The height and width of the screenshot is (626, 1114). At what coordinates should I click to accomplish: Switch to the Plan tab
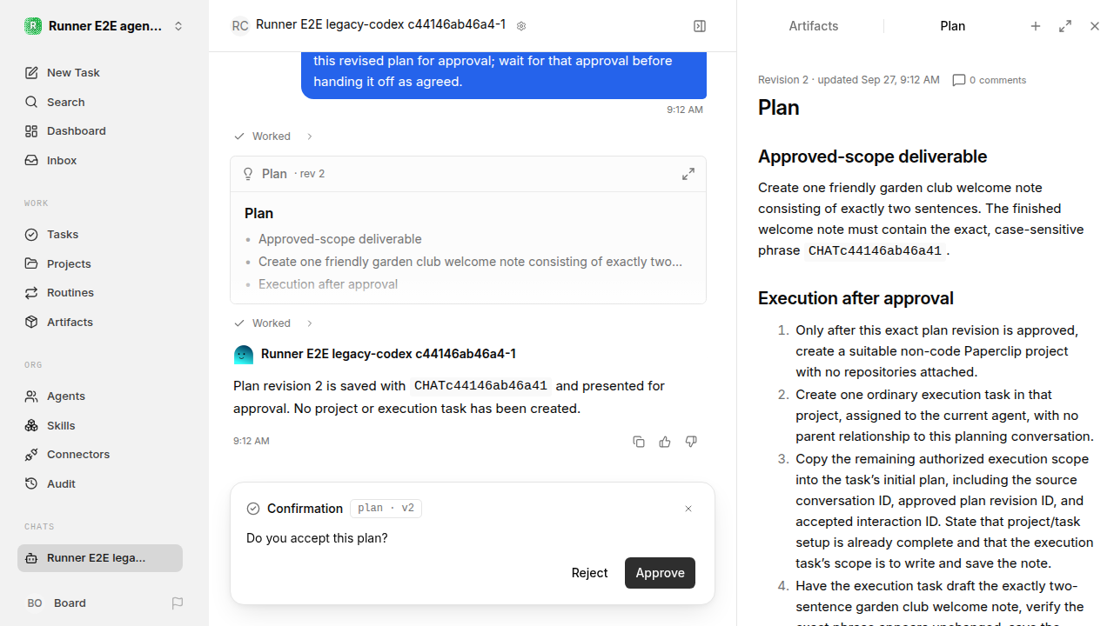tap(953, 26)
